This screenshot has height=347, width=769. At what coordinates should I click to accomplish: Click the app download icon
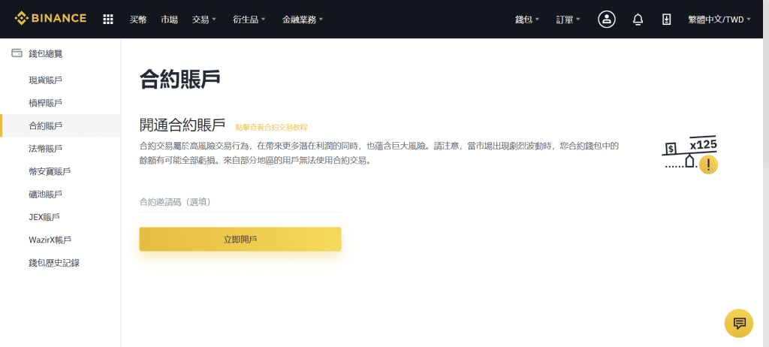[x=666, y=20]
